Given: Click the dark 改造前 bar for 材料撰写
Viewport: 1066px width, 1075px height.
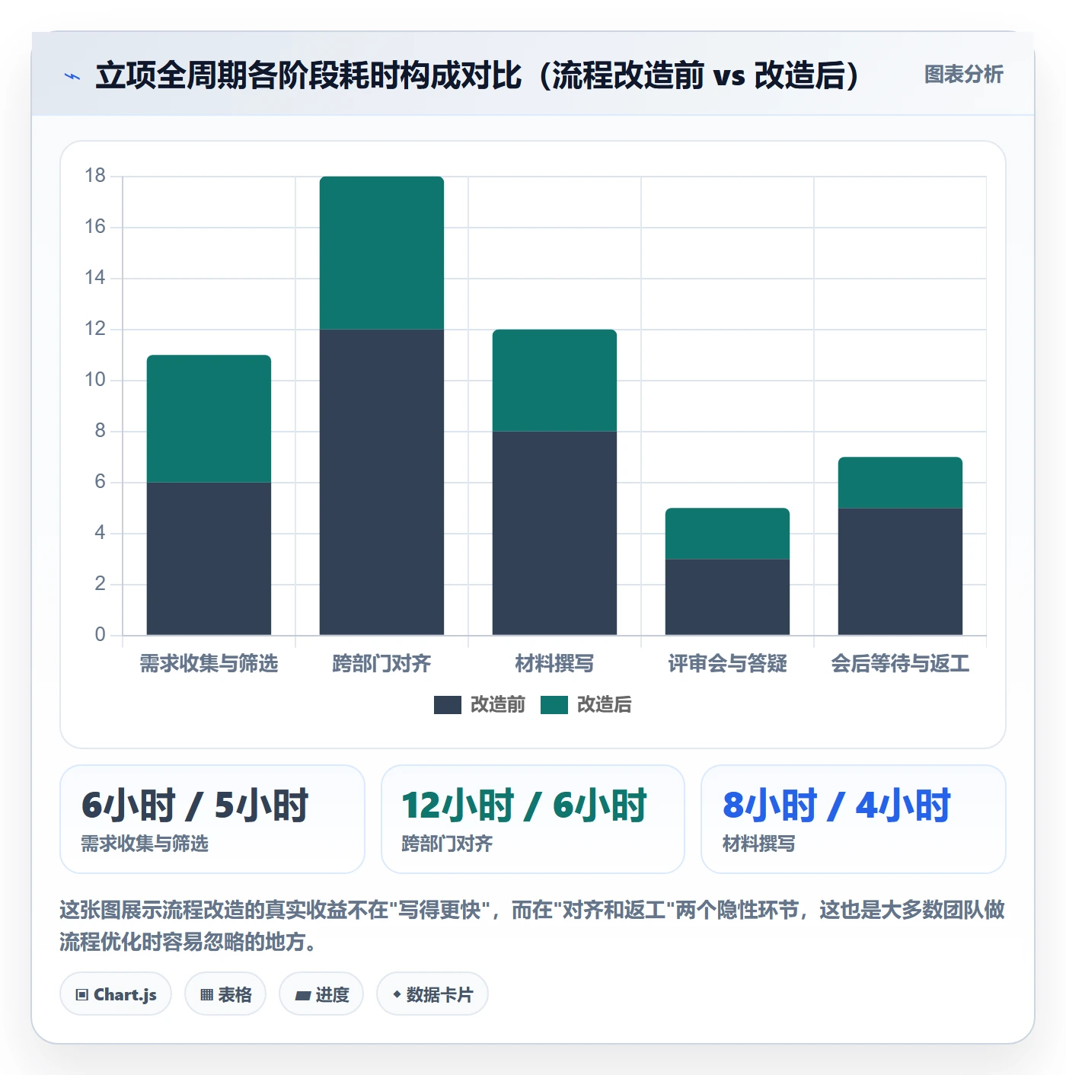Looking at the screenshot, I should (554, 533).
